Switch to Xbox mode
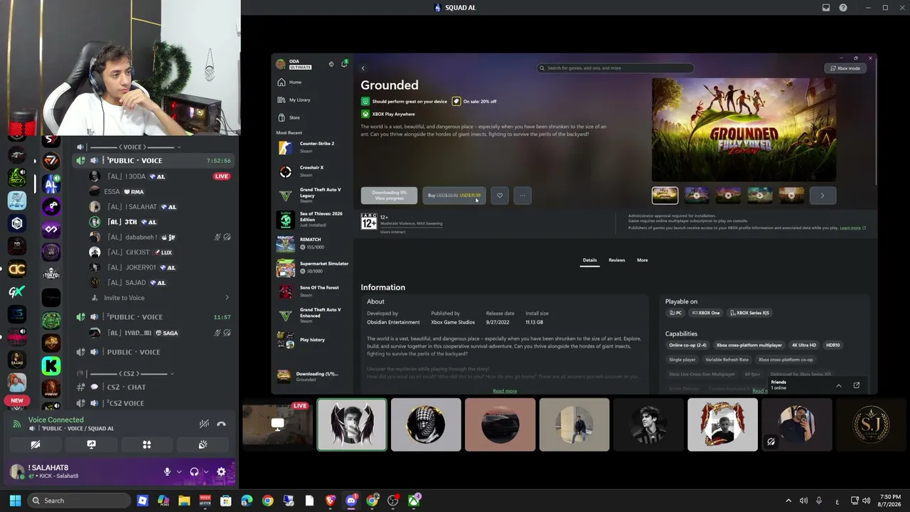This screenshot has height=512, width=910. [x=845, y=68]
